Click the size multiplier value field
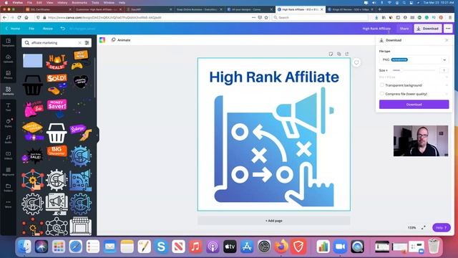The image size is (458, 258). (444, 70)
